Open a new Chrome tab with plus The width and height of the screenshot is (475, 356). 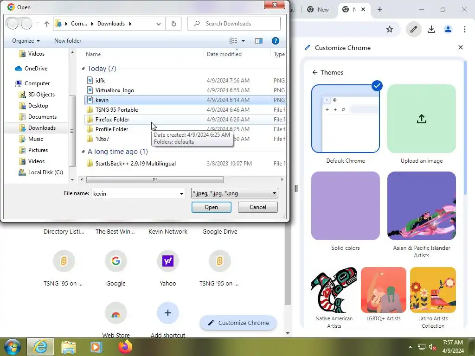pos(379,9)
